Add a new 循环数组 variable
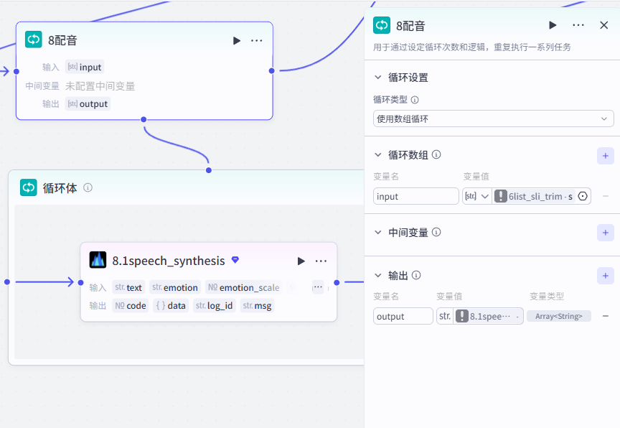 (x=606, y=156)
